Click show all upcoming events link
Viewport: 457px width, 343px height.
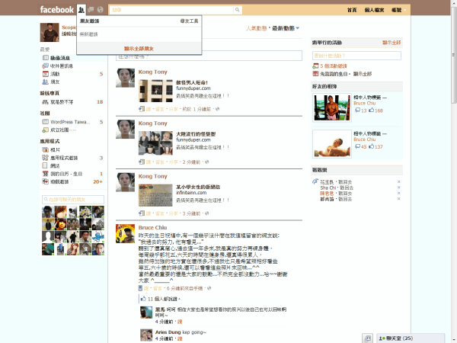tap(391, 43)
